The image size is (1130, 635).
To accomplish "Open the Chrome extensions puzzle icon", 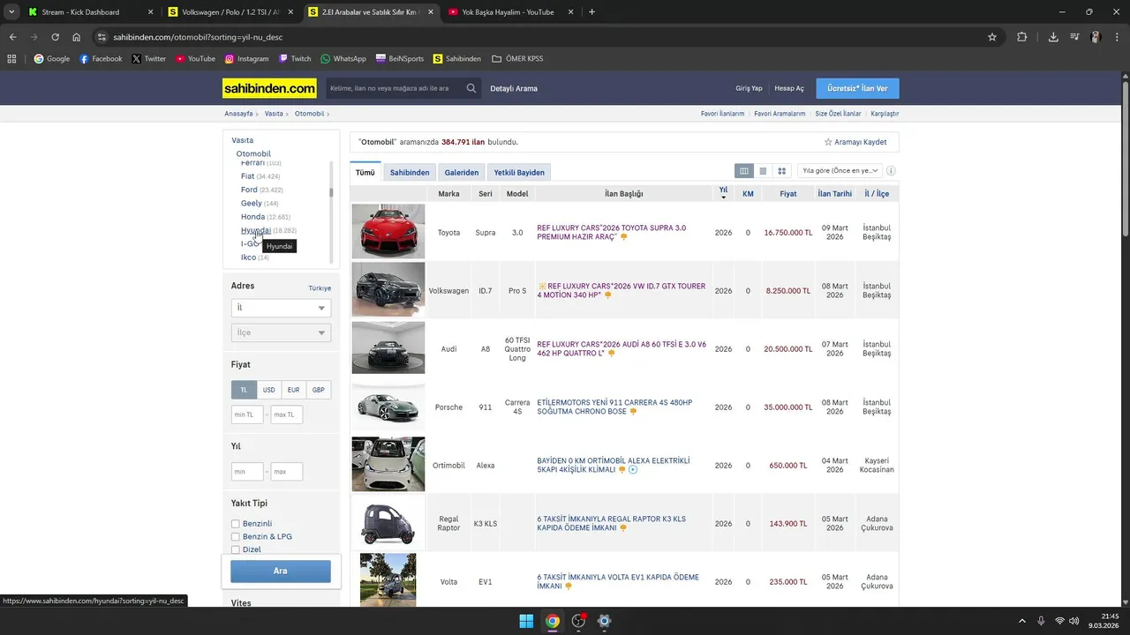I will point(1022,37).
